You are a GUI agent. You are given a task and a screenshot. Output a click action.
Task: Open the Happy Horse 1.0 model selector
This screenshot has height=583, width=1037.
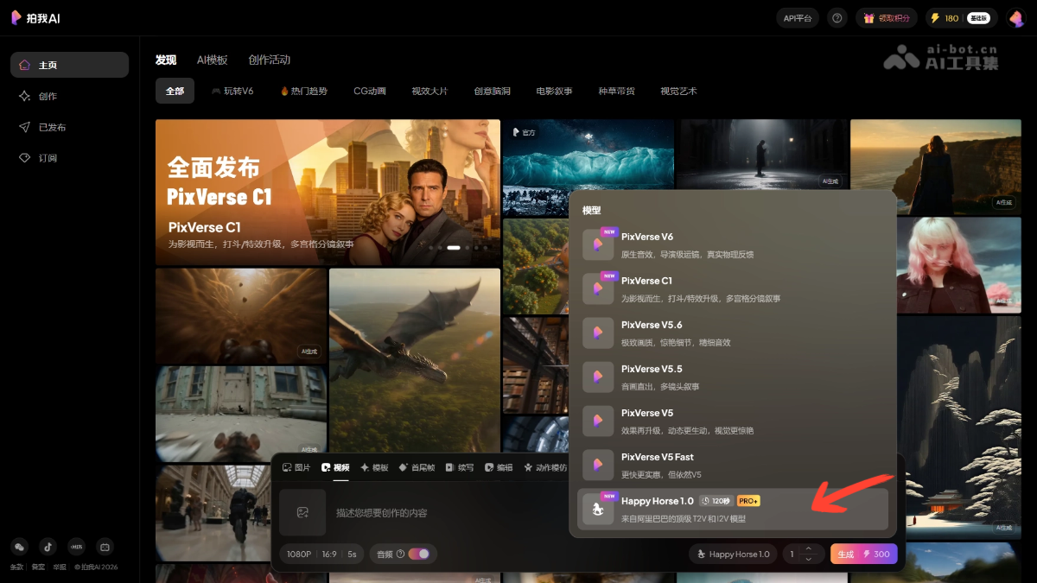[x=732, y=554]
